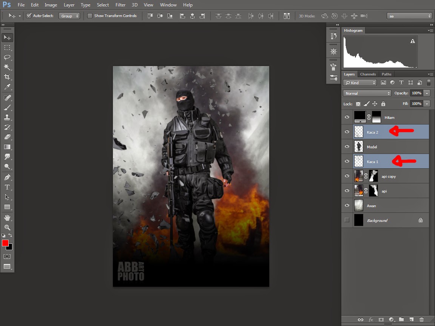Select the Eyedropper tool

coord(7,87)
